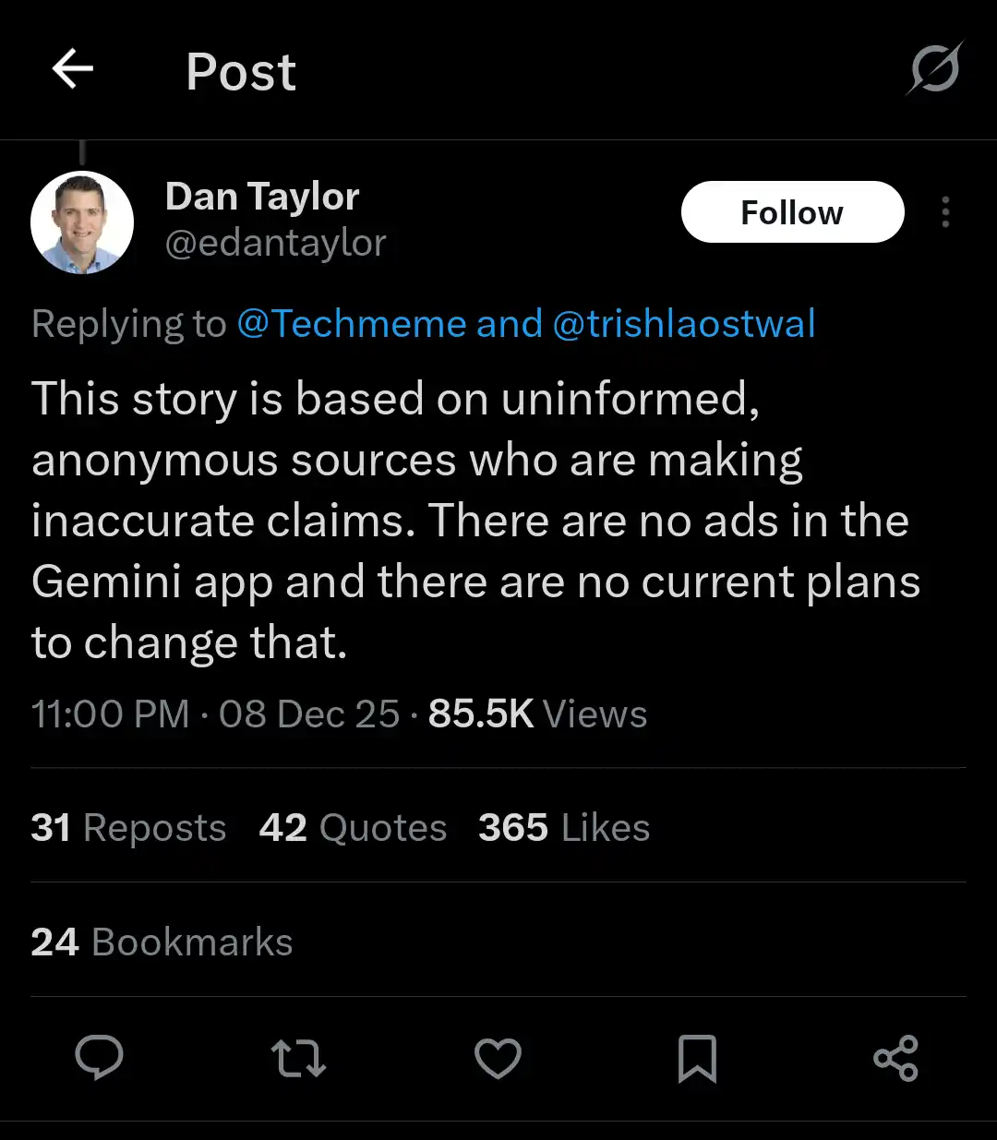Tap the back arrow icon
Viewport: 997px width, 1140px height.
(x=73, y=69)
